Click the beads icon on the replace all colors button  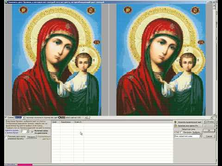[x=175, y=126]
